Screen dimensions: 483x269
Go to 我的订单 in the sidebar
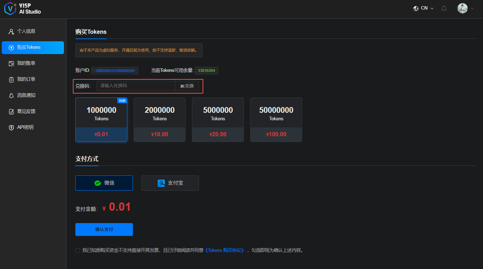(x=26, y=79)
